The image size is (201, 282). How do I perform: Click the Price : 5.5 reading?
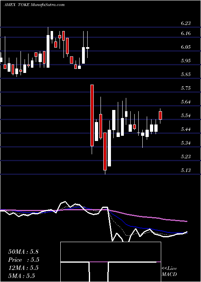24,260
